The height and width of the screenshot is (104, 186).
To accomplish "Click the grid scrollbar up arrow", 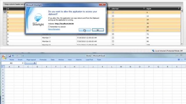I will click(182, 8).
